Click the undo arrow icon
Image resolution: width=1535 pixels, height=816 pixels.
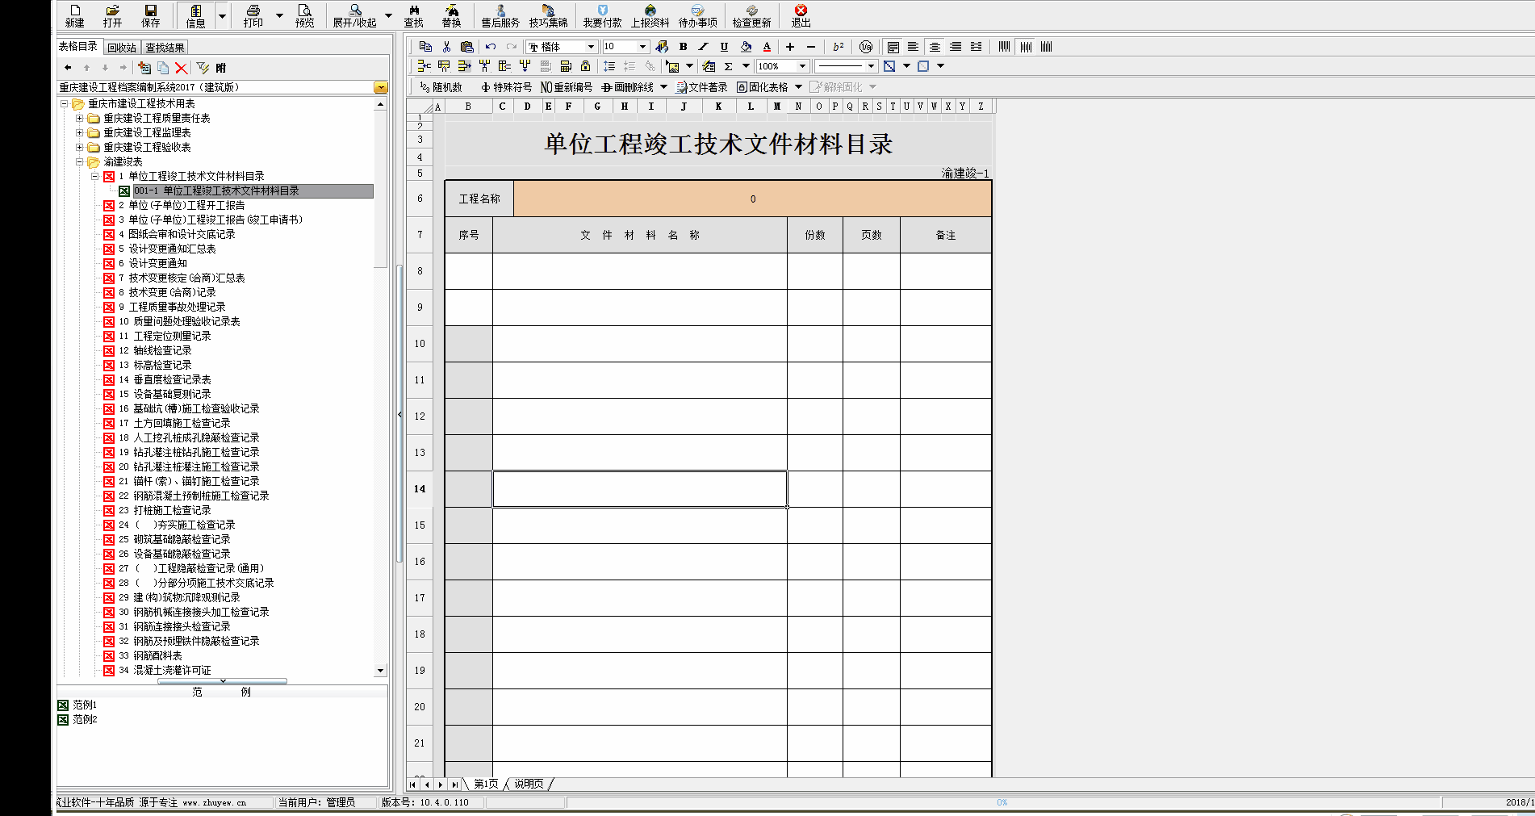tap(491, 47)
